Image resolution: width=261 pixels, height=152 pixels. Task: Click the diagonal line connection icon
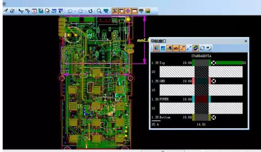coord(189,48)
